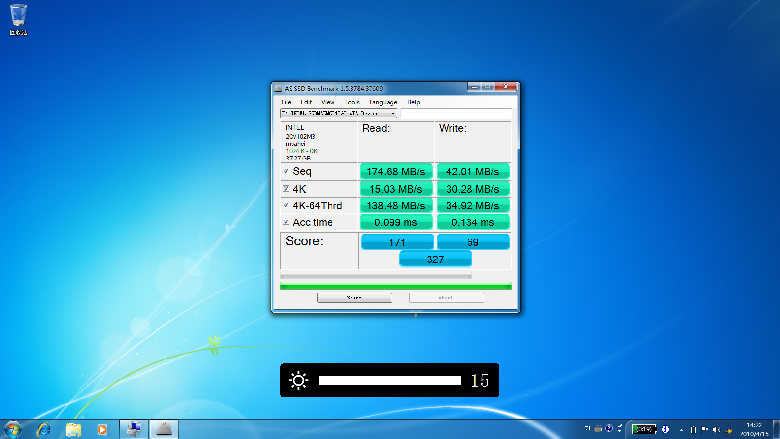Viewport: 780px width, 439px height.
Task: Click read access time 0.099 ms
Action: [396, 222]
